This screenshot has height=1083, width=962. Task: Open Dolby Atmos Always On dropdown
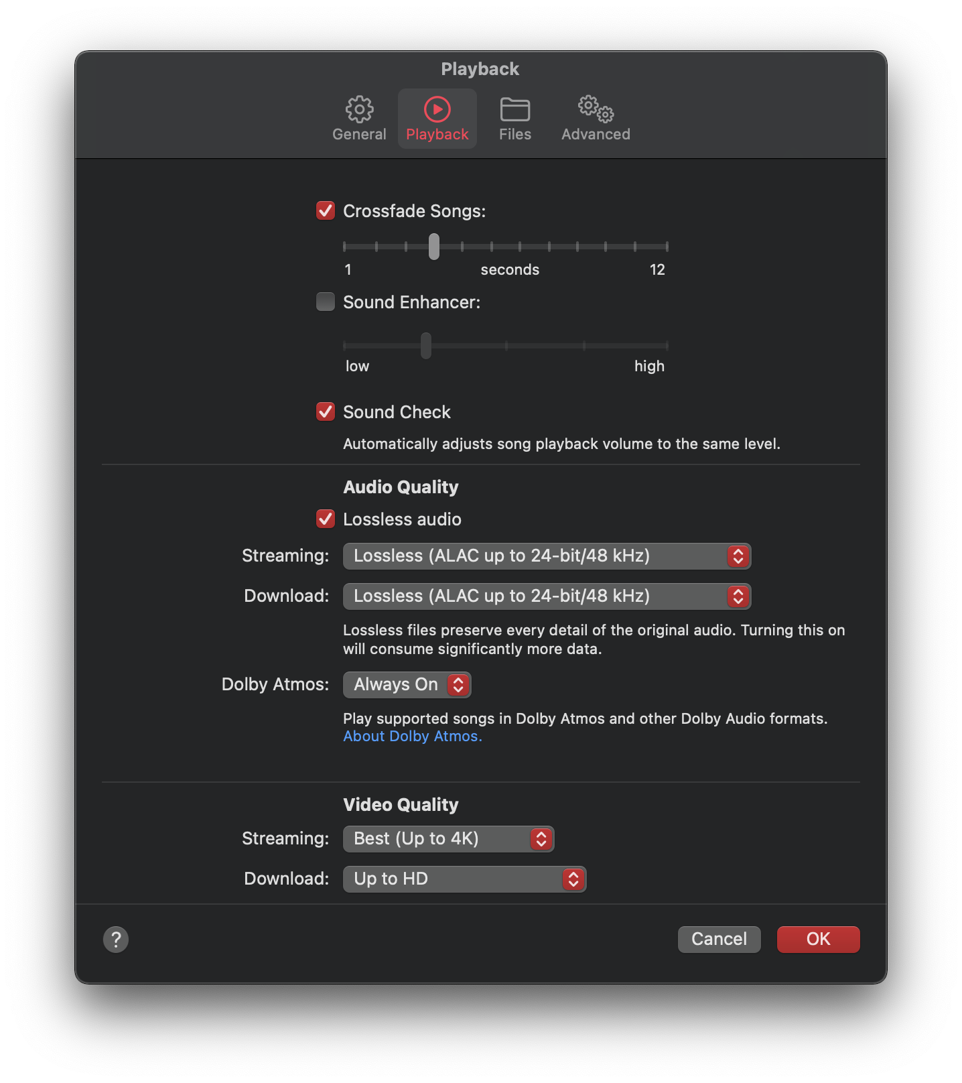pos(407,685)
